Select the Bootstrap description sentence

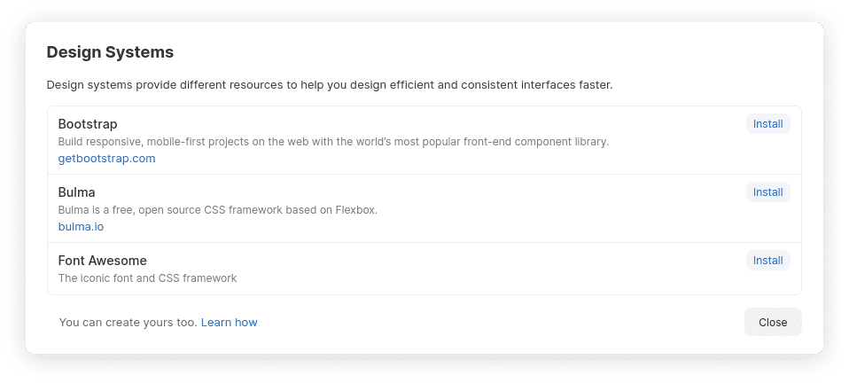click(x=333, y=142)
